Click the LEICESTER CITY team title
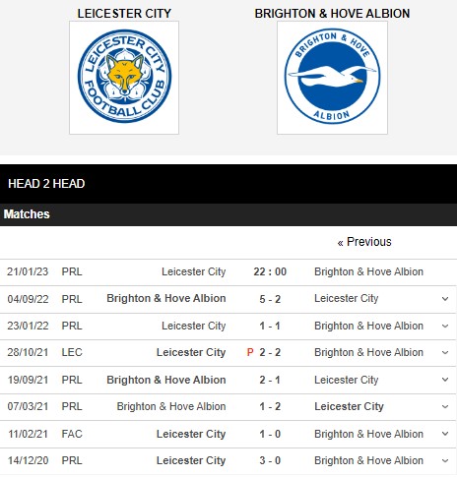Image resolution: width=457 pixels, height=477 pixels. [124, 14]
